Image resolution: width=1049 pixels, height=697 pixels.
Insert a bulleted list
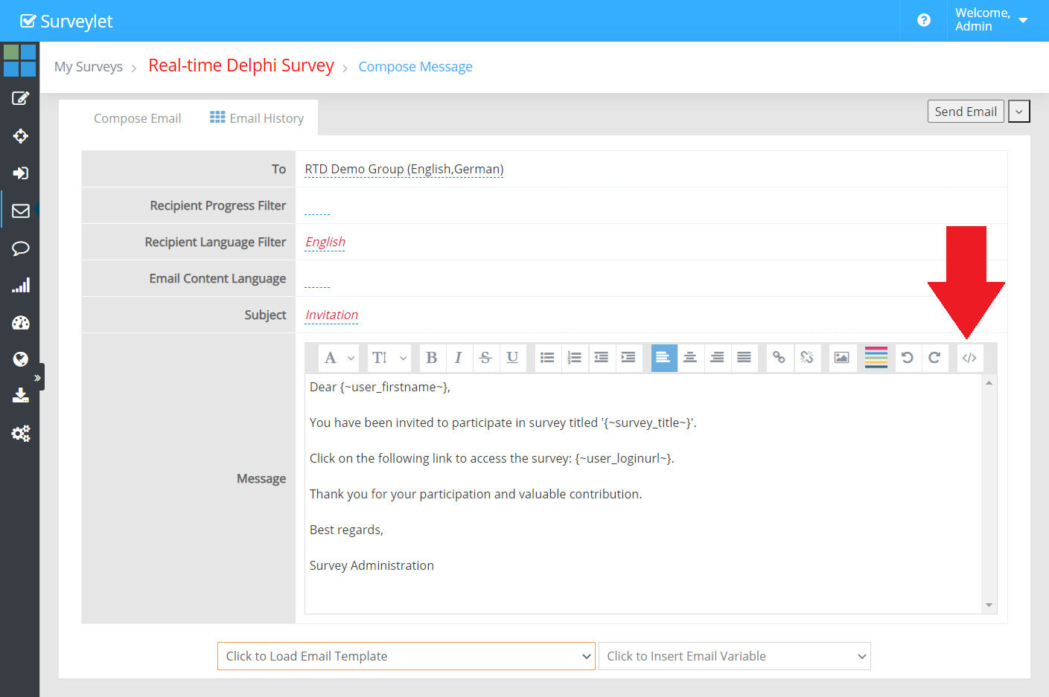pos(547,358)
